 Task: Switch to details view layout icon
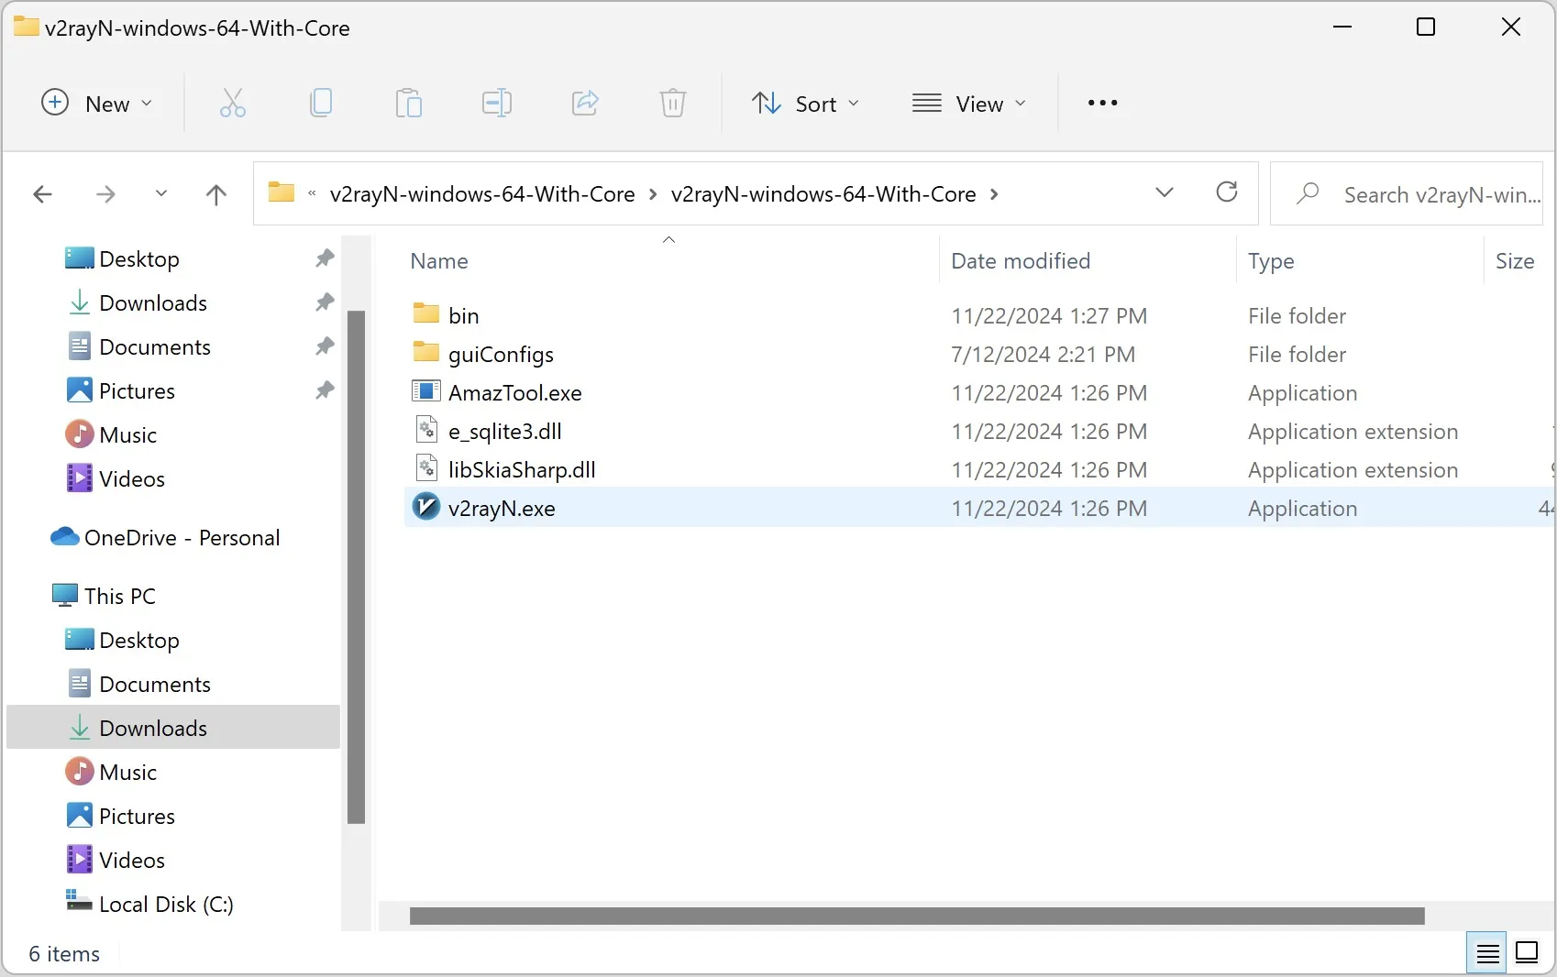click(x=1488, y=953)
